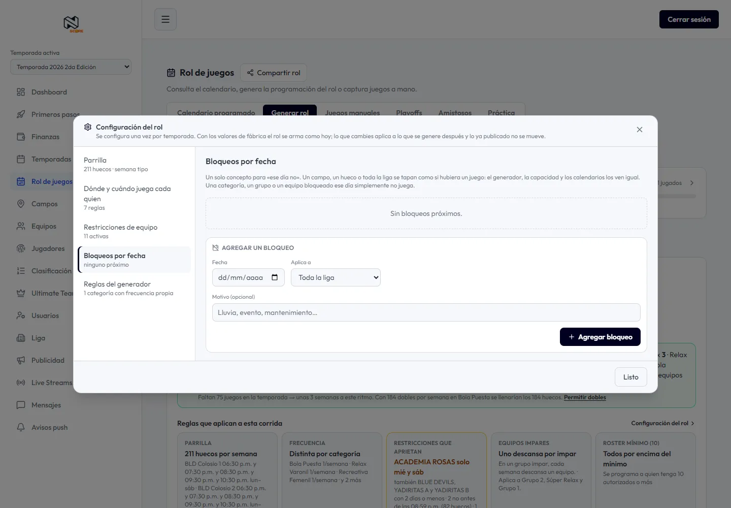Switch to the Amistosos tab
731x508 pixels.
click(455, 112)
